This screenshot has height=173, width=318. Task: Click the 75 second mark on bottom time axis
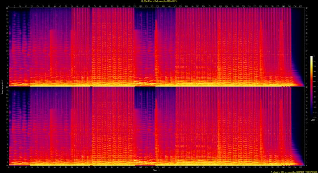[x=95, y=167]
